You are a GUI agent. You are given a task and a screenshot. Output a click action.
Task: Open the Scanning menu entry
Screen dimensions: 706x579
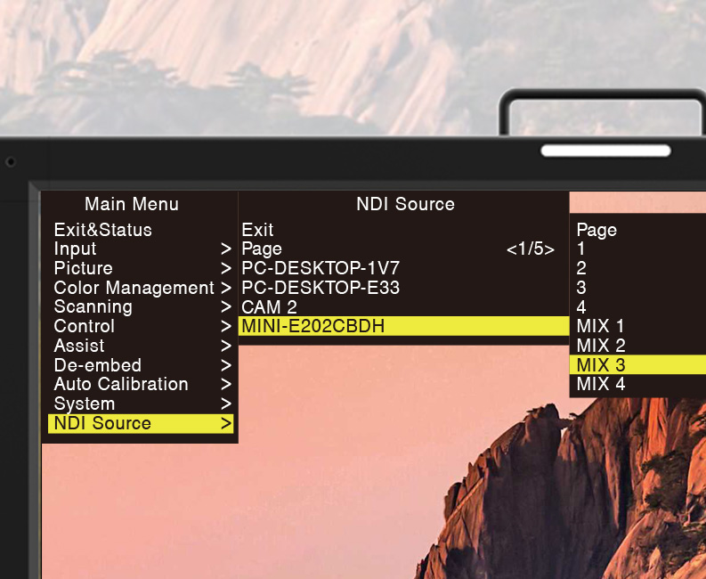pos(93,307)
